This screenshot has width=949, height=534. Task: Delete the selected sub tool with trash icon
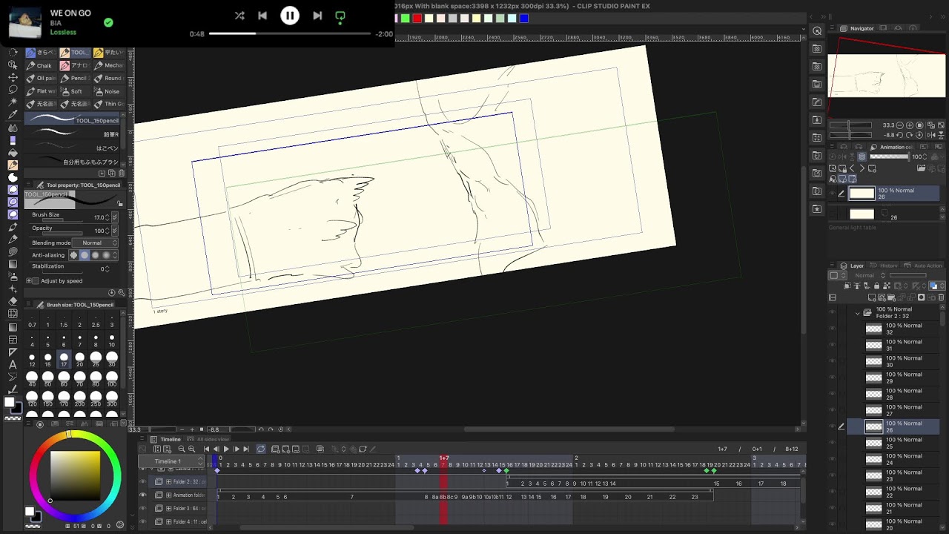coord(122,174)
